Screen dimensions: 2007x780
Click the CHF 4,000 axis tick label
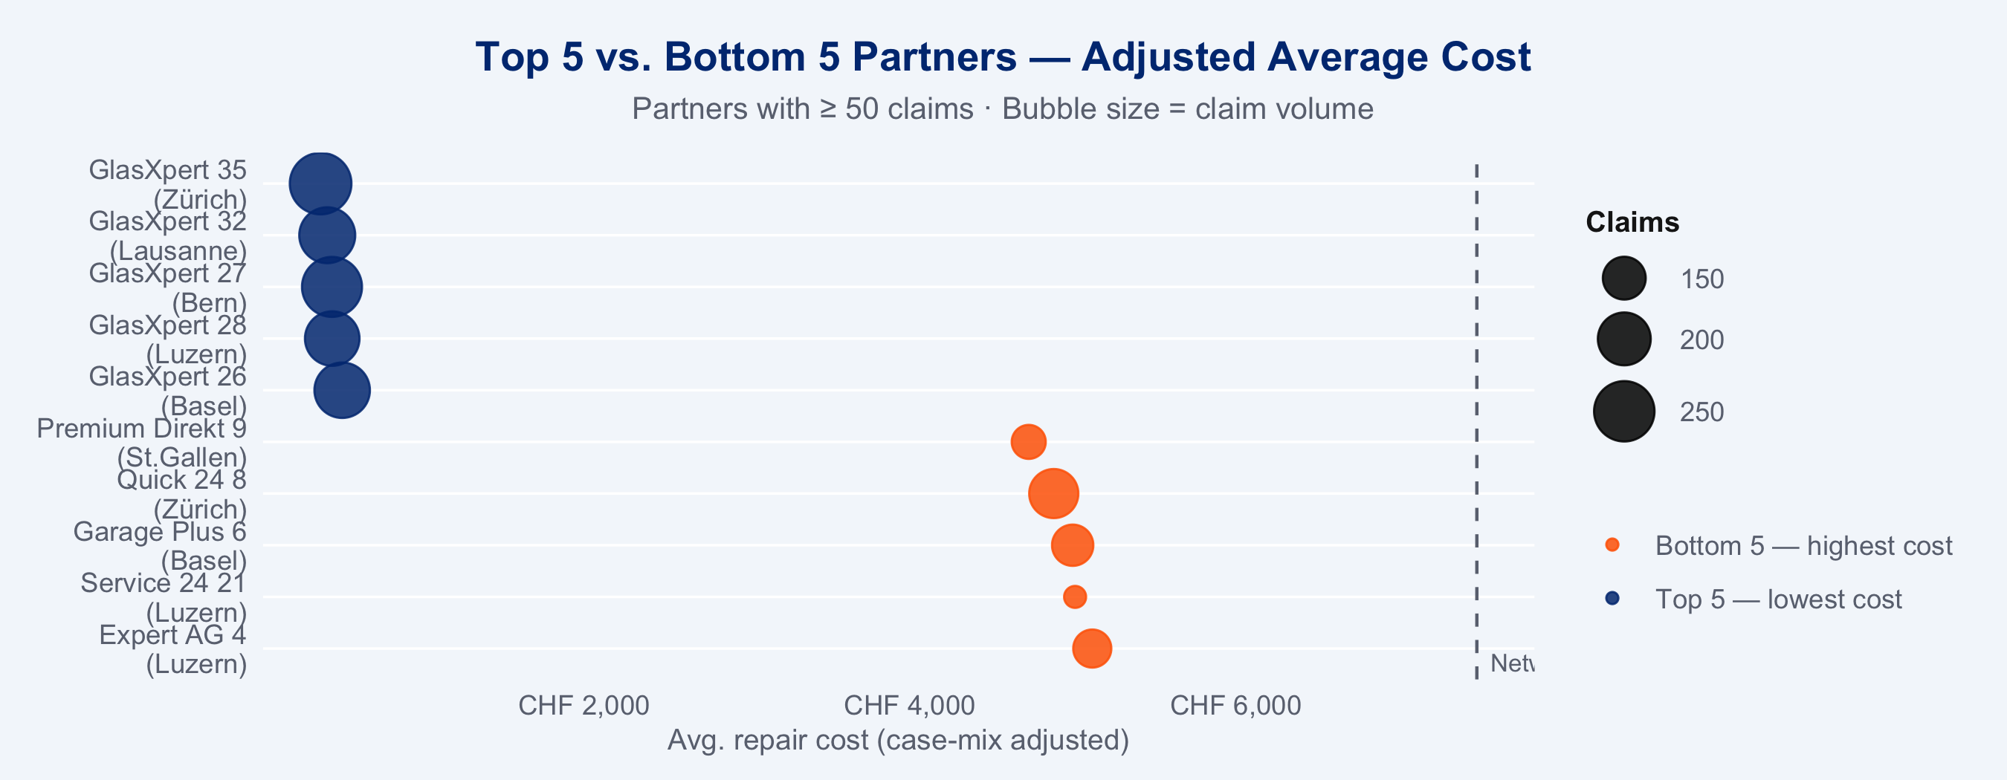tap(909, 705)
